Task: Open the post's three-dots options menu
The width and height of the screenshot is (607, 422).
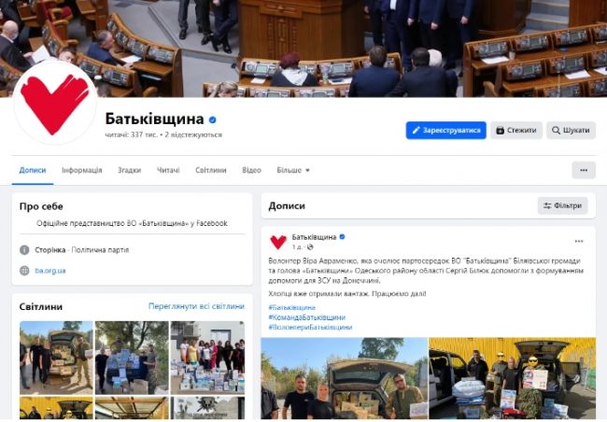Action: click(x=579, y=241)
